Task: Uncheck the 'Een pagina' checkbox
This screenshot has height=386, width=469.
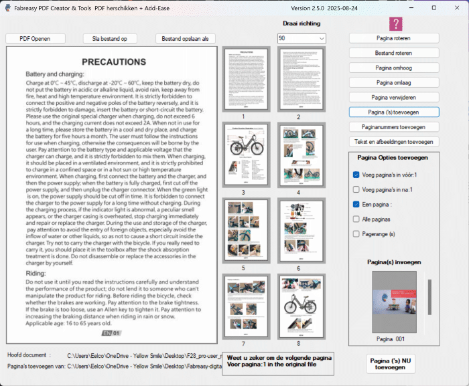Action: point(356,204)
